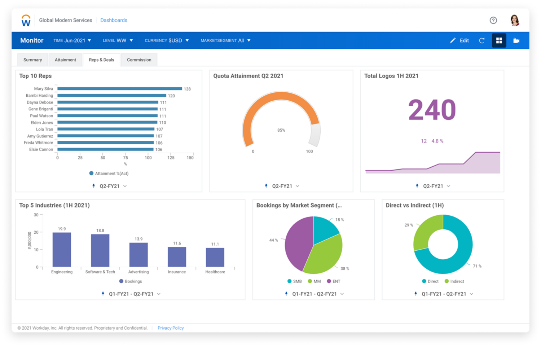Screen dimensions: 541x347
Task: Refresh the Monitor dashboard
Action: click(482, 40)
